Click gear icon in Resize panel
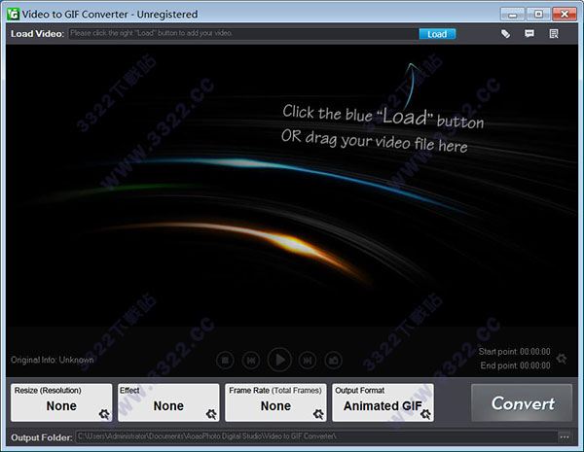584x452 pixels. point(104,414)
